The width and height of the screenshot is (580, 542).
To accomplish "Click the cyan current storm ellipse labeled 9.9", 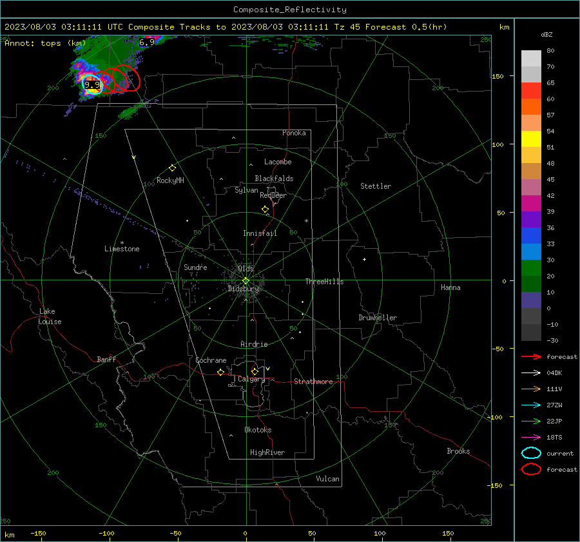I will [92, 84].
